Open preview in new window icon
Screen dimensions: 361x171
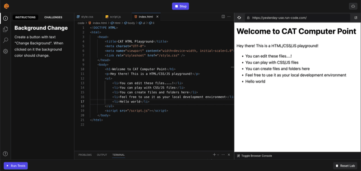pyautogui.click(x=356, y=18)
